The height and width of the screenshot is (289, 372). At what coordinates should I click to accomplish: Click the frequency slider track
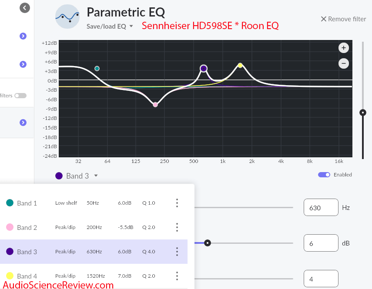coord(244,207)
